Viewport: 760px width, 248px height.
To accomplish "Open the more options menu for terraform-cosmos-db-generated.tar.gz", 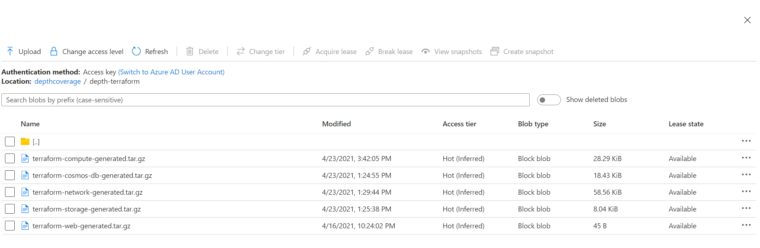I will (746, 175).
